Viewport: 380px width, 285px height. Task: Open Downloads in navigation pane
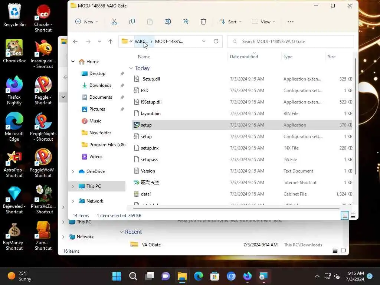(100, 85)
